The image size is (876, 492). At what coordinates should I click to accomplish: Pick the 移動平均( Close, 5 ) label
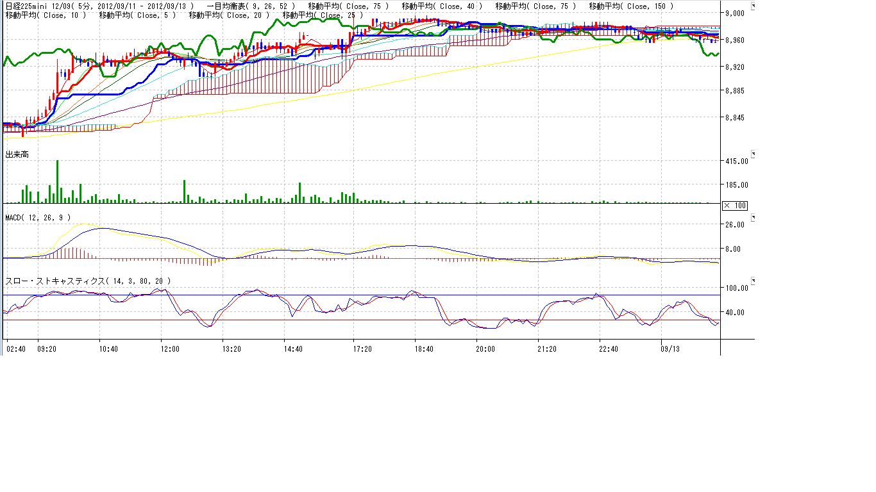pos(137,15)
